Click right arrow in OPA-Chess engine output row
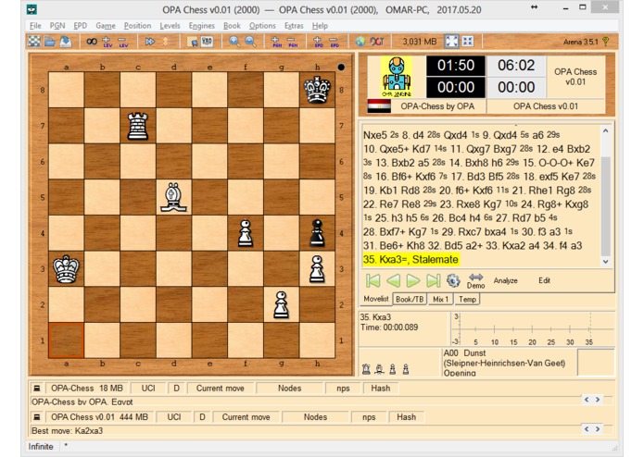 [x=598, y=400]
